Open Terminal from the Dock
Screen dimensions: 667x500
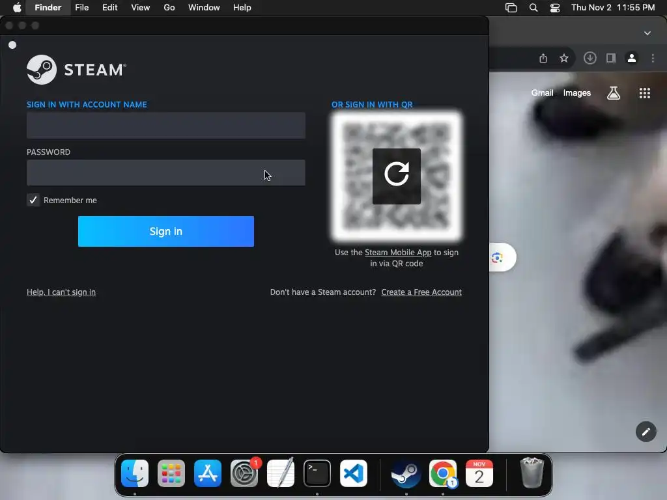pyautogui.click(x=317, y=473)
